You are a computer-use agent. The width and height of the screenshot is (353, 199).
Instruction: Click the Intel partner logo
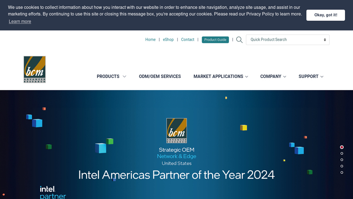[x=53, y=192]
